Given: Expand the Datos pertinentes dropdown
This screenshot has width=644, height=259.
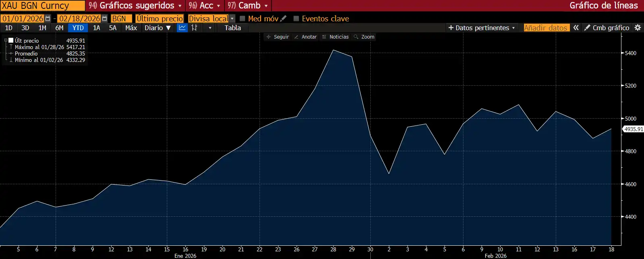Looking at the screenshot, I should point(482,28).
